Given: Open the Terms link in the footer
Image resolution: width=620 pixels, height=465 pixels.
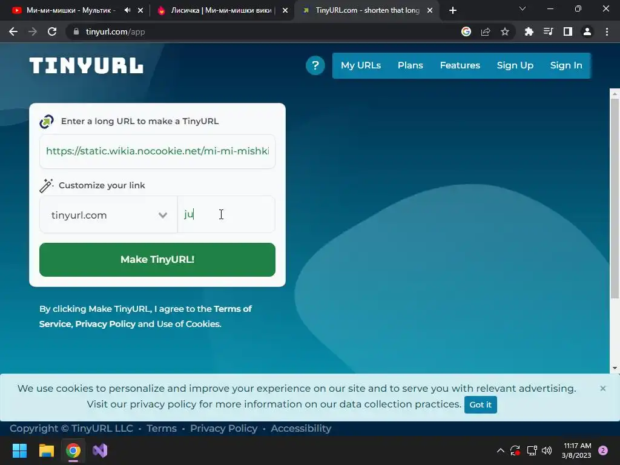Looking at the screenshot, I should point(161,428).
